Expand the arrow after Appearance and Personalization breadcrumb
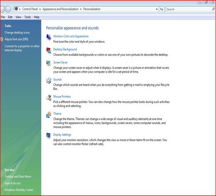Screen dimensions: 216x196 (81, 9)
